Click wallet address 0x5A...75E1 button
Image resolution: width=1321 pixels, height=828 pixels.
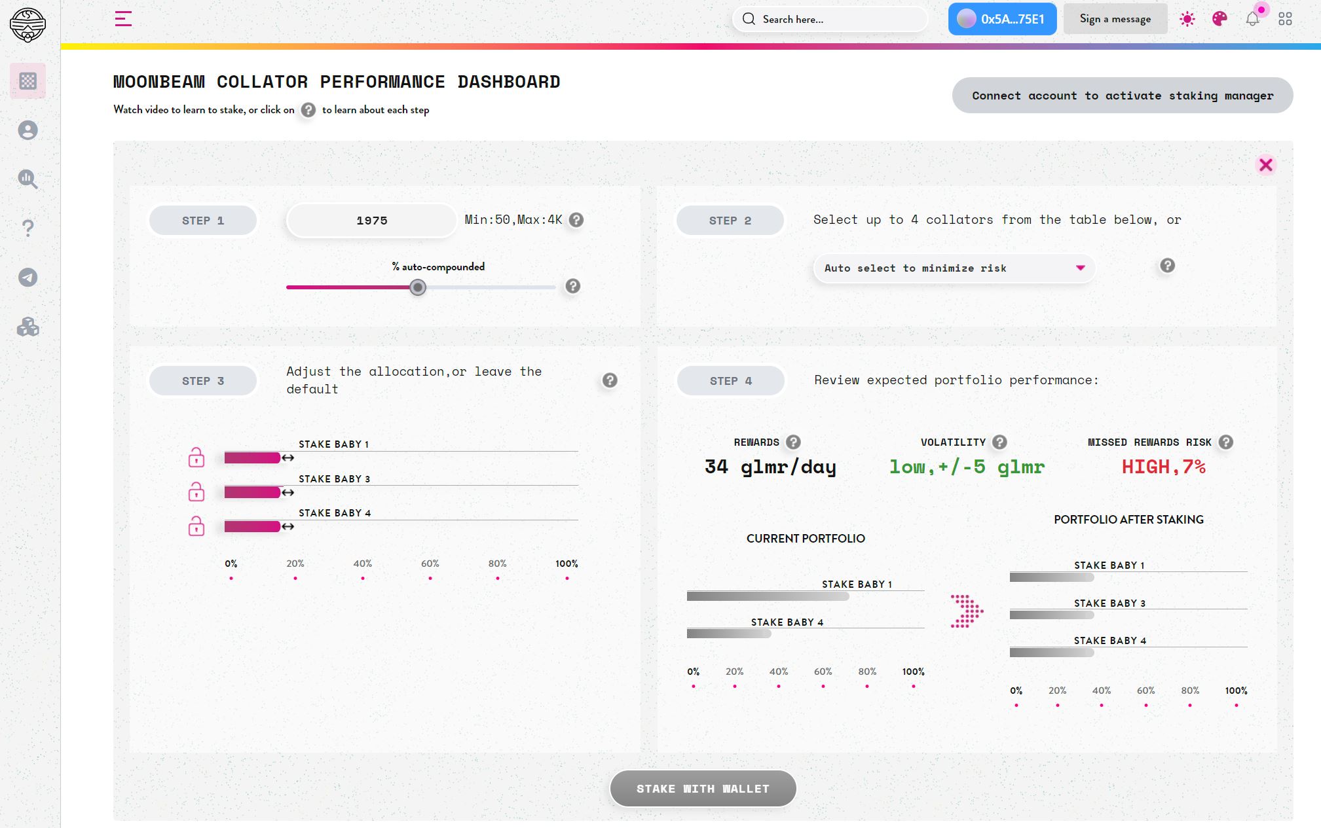click(1002, 19)
